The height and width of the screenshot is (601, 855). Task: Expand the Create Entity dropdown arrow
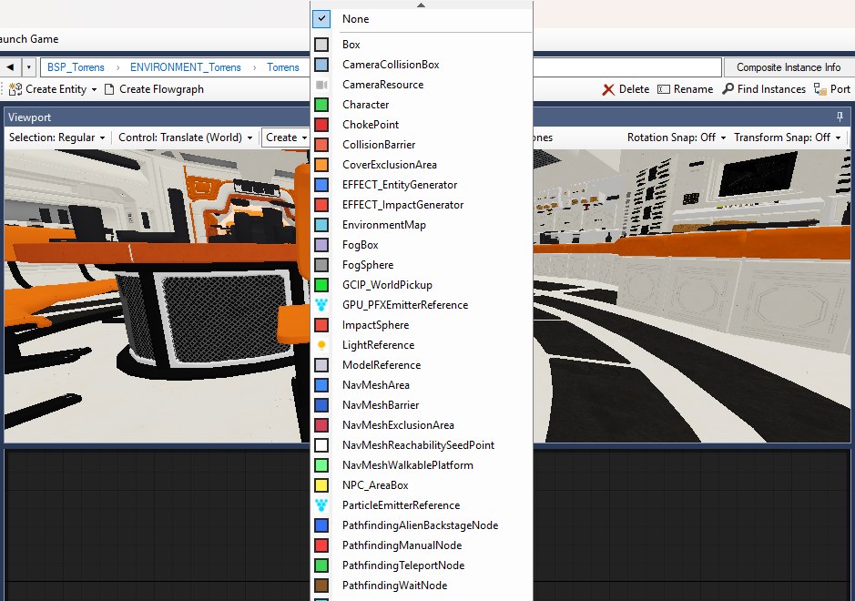coord(94,89)
